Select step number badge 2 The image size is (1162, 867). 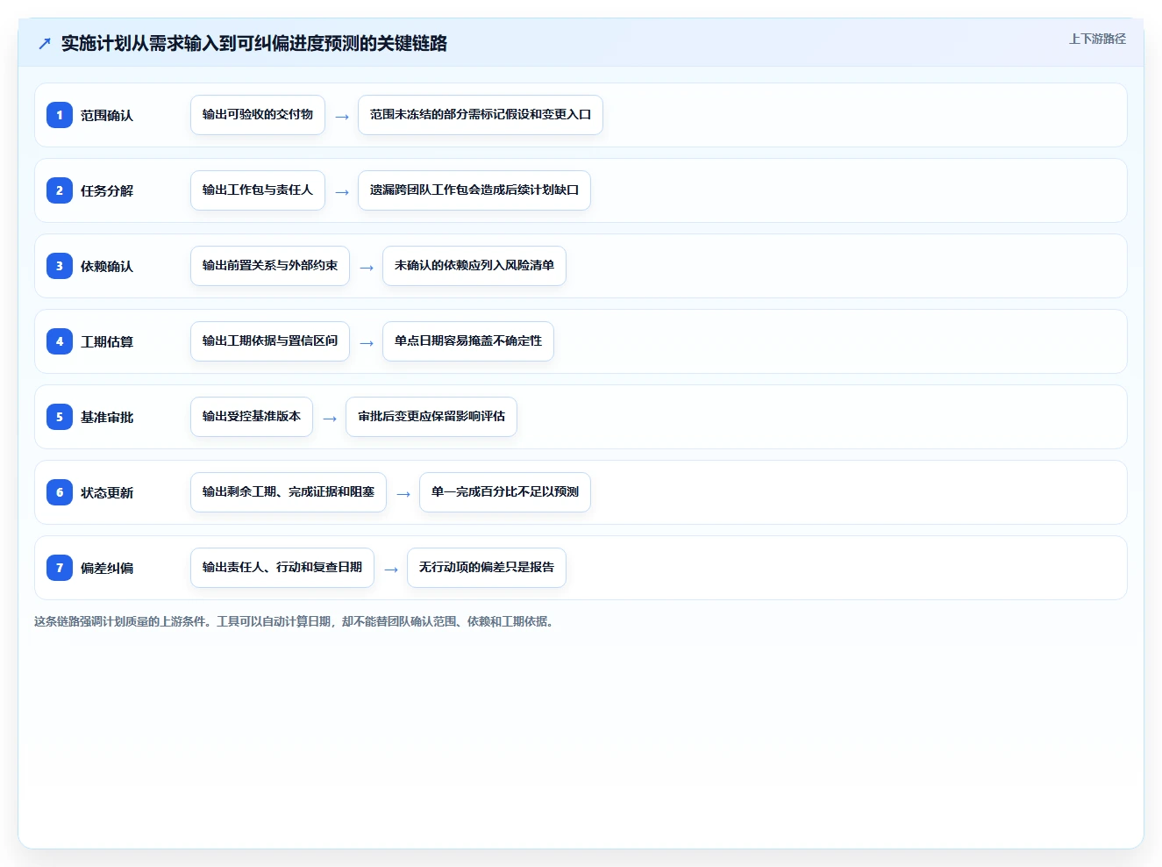tap(60, 190)
